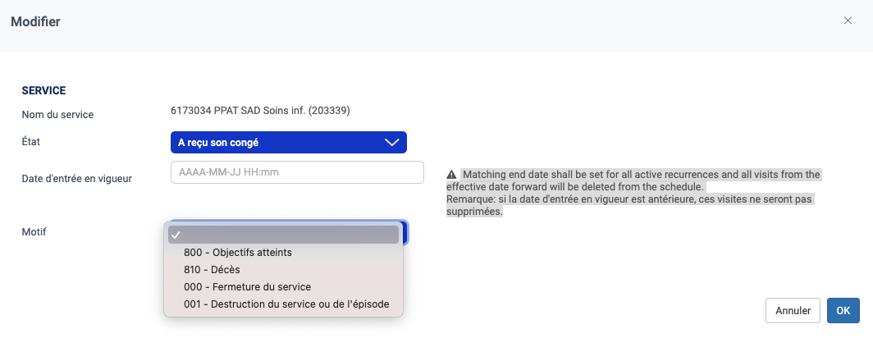The width and height of the screenshot is (873, 338).
Task: Select the blank Motif option at the top
Action: tap(283, 235)
